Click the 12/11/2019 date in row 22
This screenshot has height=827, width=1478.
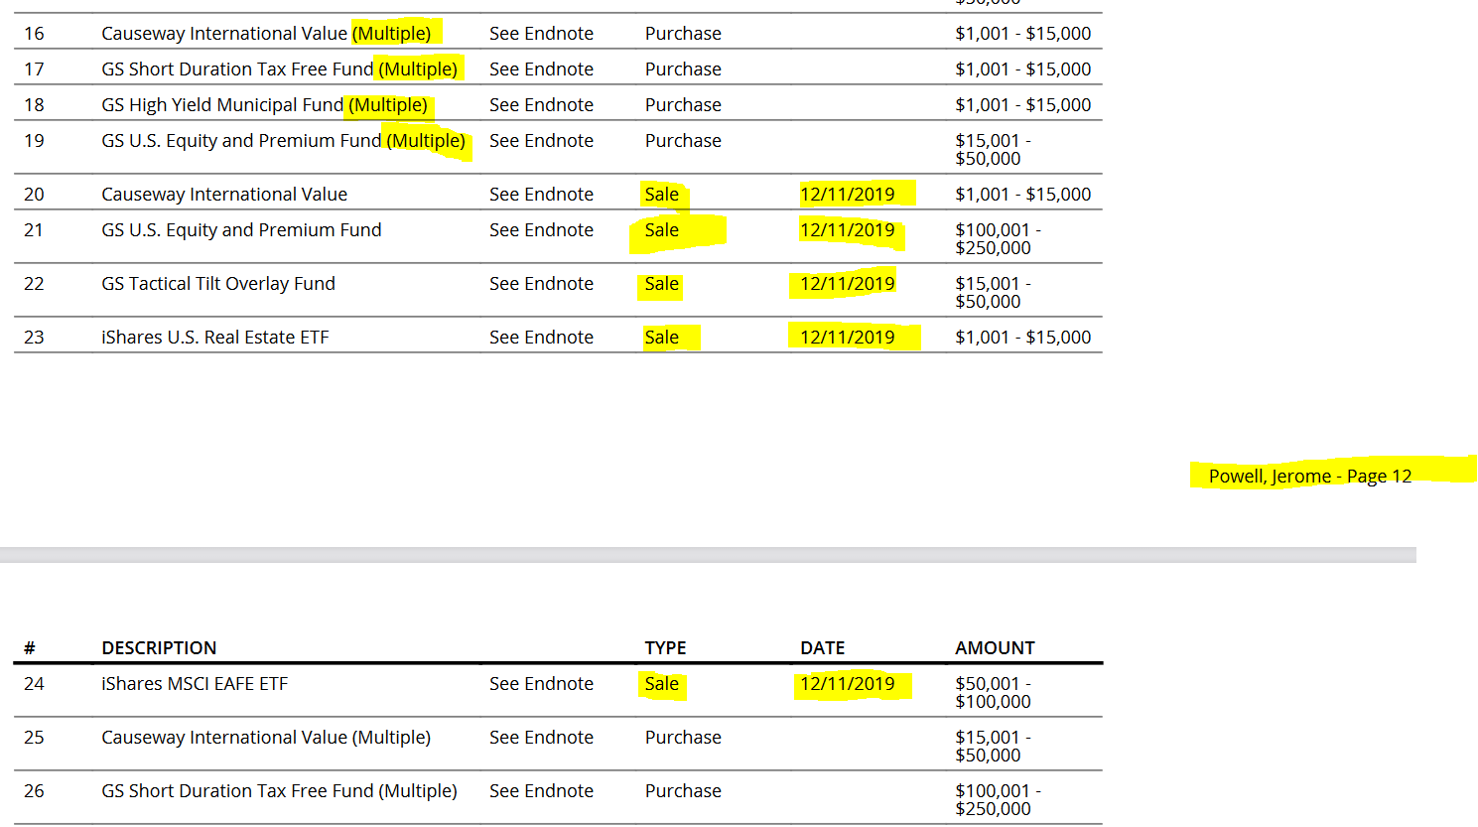point(847,284)
